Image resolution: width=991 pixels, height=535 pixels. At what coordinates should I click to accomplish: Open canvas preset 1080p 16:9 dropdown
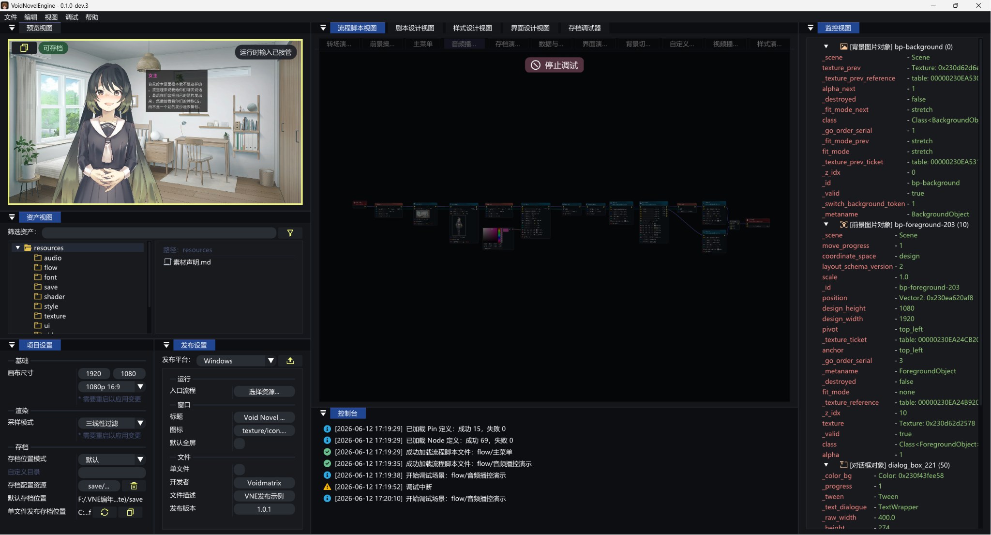click(x=140, y=387)
